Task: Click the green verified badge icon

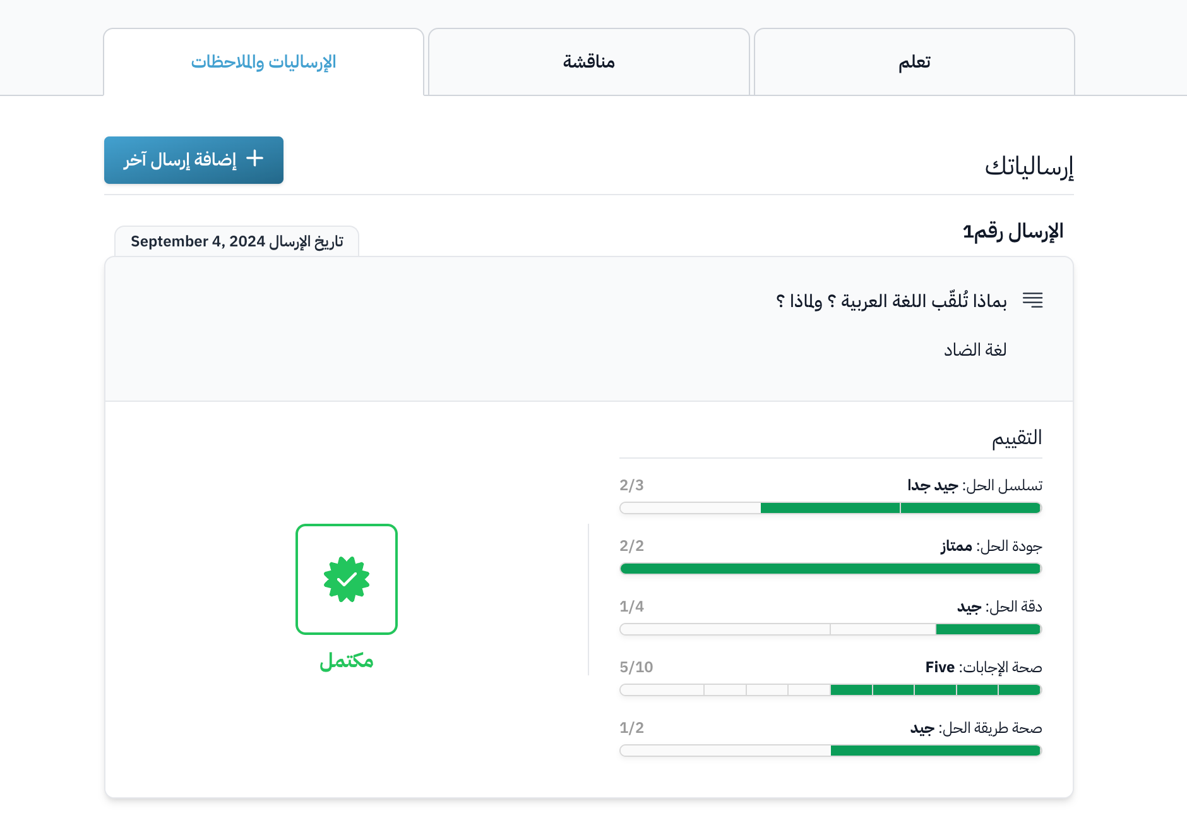Action: click(347, 579)
